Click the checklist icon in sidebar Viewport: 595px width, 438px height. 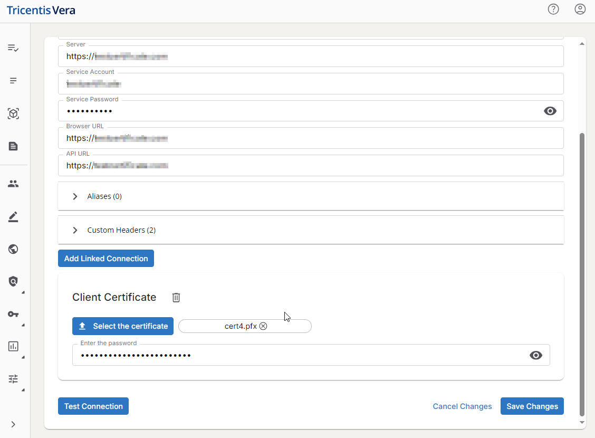click(x=13, y=48)
